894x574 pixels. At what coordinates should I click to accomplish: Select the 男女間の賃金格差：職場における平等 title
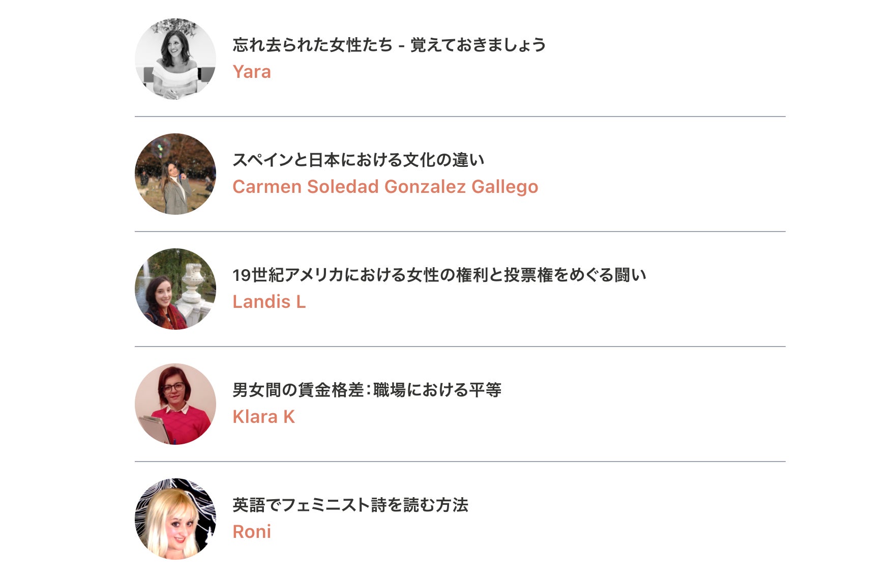[x=367, y=390]
